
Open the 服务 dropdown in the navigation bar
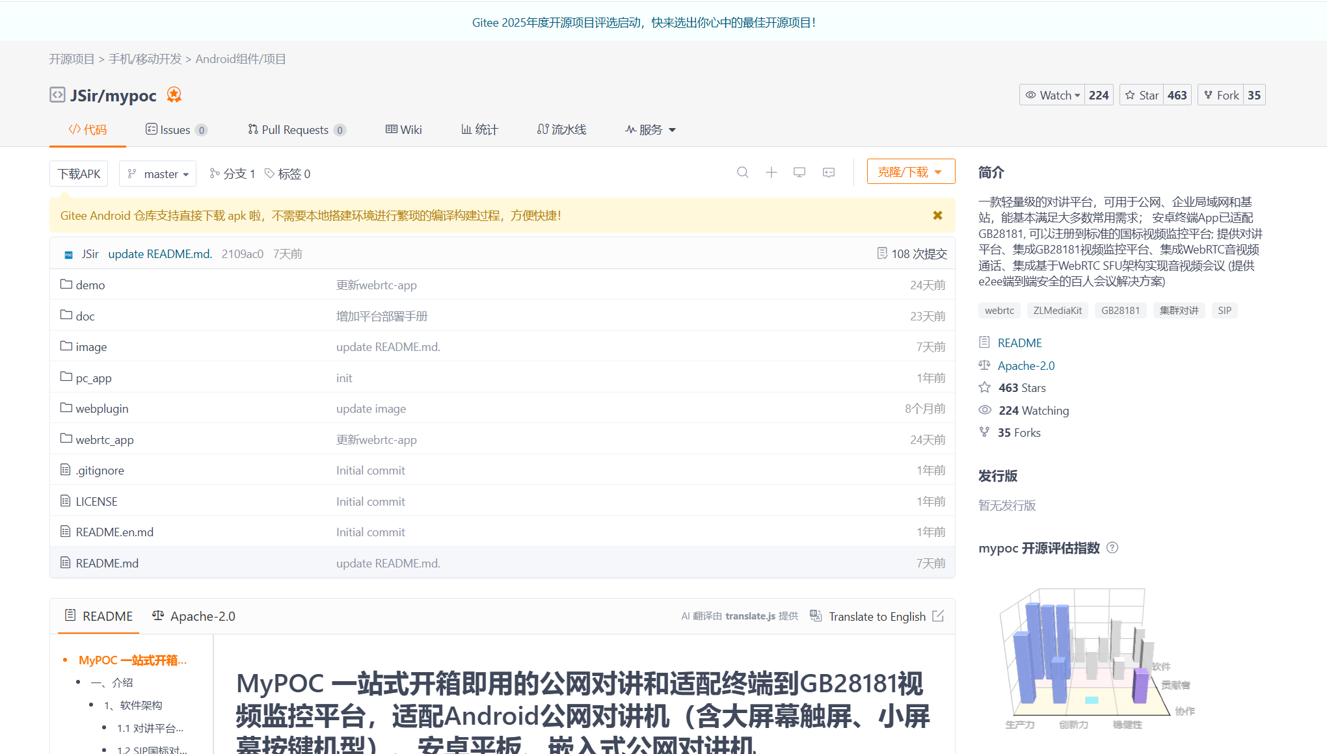click(650, 129)
